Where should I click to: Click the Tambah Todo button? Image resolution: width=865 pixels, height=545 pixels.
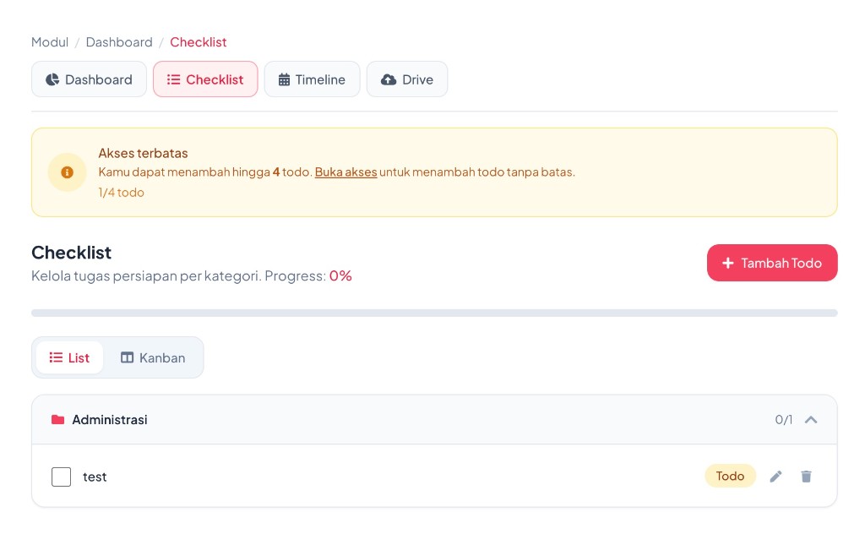(772, 263)
